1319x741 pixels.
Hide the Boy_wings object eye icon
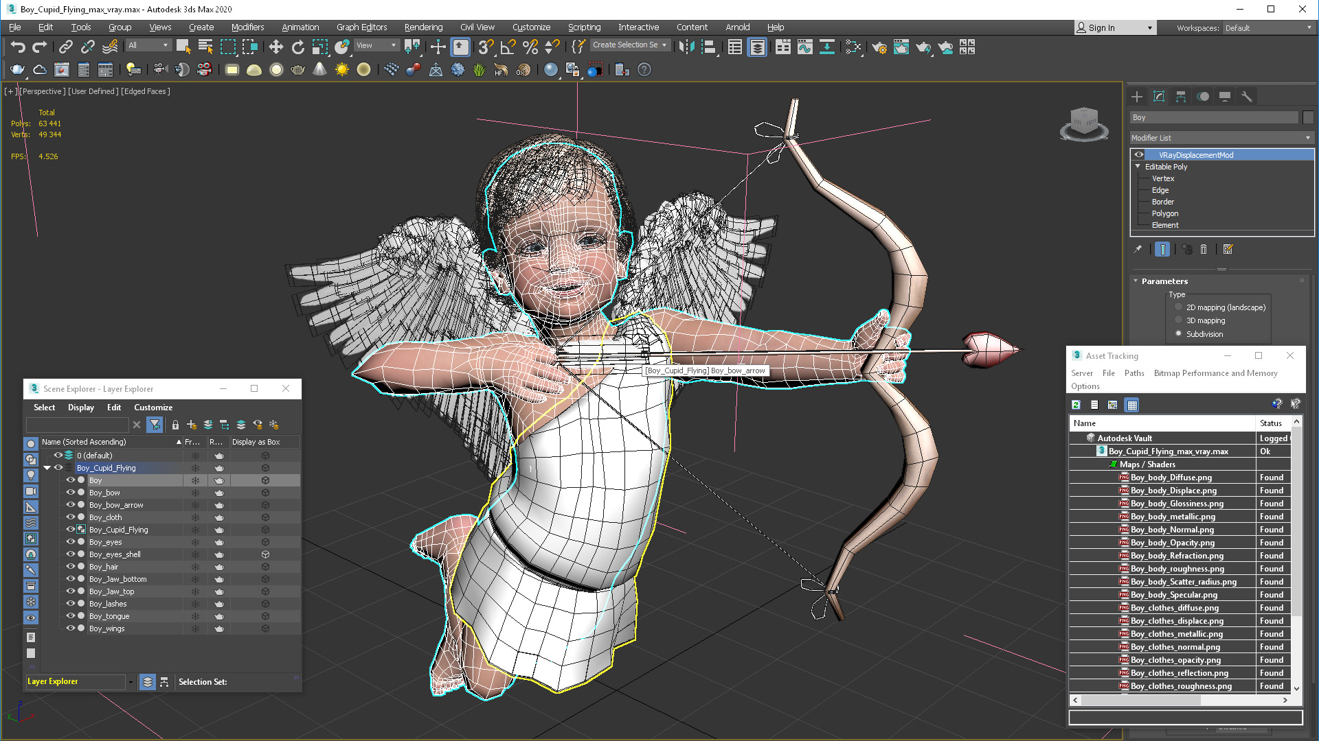pyautogui.click(x=70, y=628)
